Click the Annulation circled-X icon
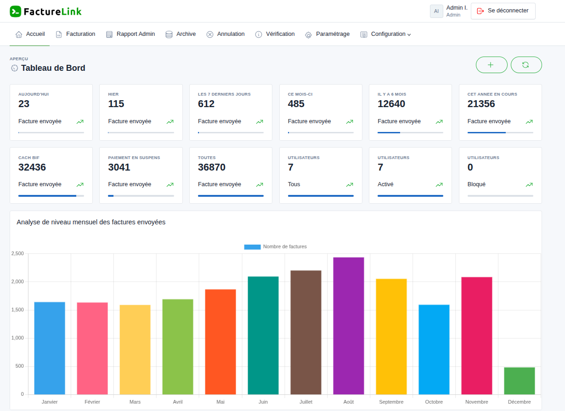Screen dimensions: 565x411 [210, 34]
